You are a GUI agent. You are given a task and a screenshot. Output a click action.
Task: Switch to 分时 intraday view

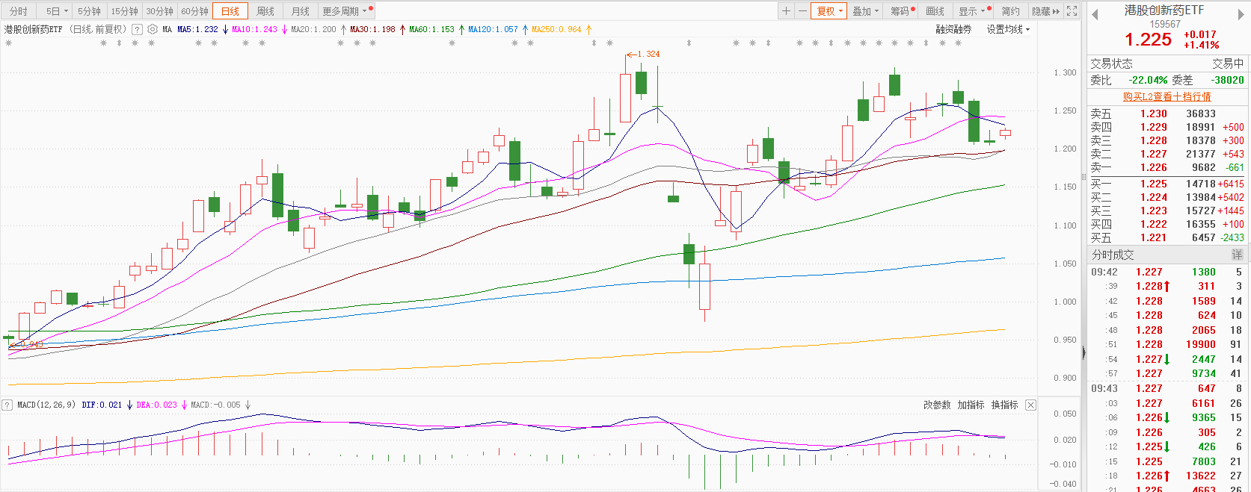coord(19,11)
